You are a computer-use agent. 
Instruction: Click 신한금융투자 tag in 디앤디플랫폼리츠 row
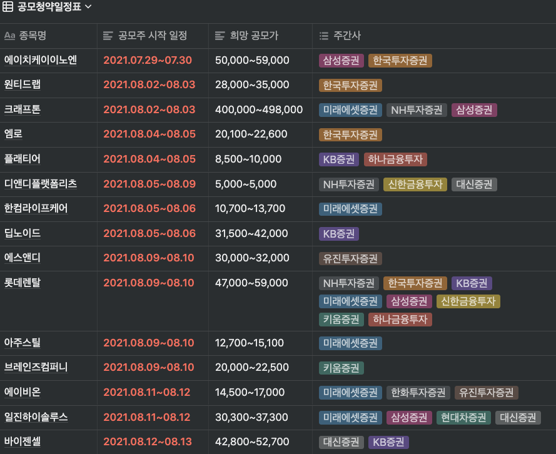415,184
